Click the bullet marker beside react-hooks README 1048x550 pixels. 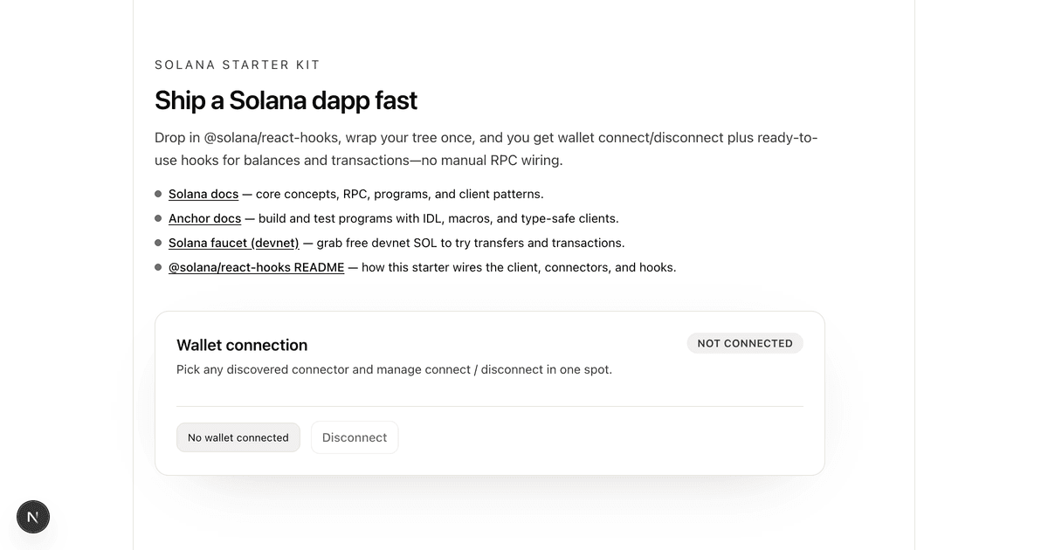(x=158, y=267)
